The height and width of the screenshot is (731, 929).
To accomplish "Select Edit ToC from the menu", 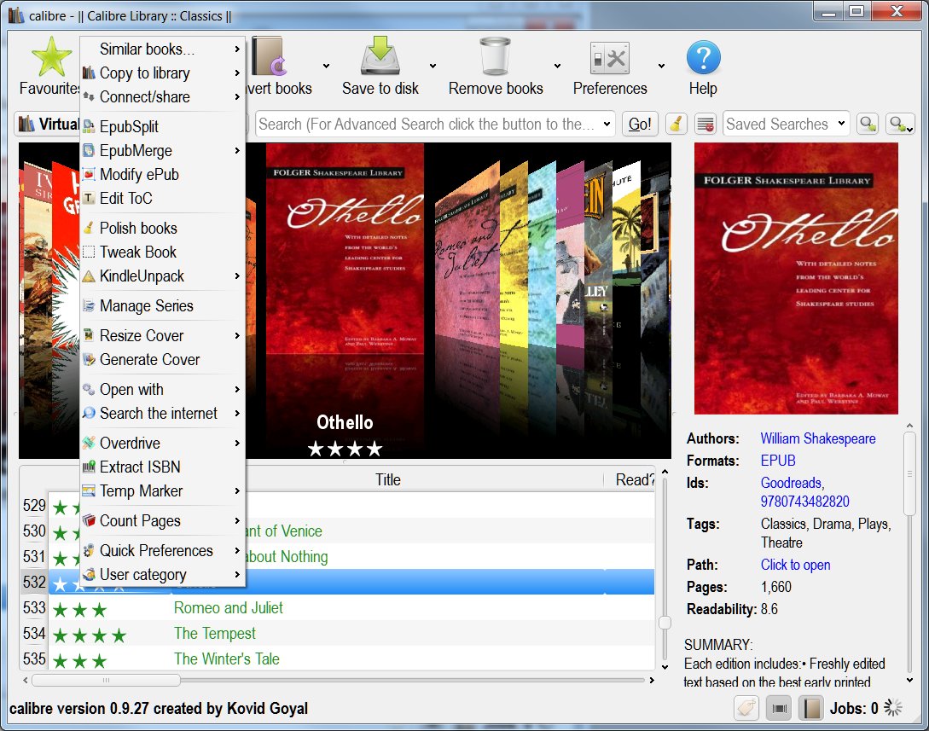I will pos(162,198).
